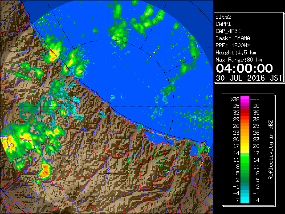Select the 'CAP_4P5K' text
The image size is (285, 214).
(228, 31)
